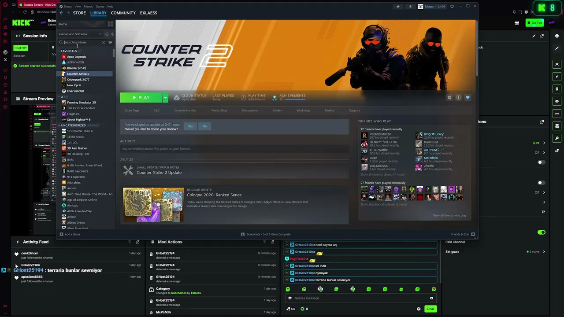Open Friends & Chat icon in Steam
Screen dimensions: 564x317
[x=473, y=234]
